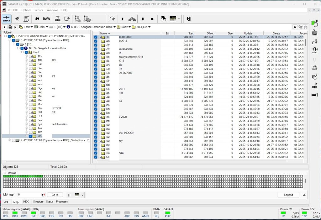Collapse the Root node in folder tree

(22, 52)
